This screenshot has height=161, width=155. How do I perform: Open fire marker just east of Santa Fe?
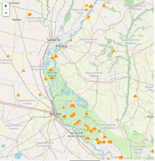(71, 40)
